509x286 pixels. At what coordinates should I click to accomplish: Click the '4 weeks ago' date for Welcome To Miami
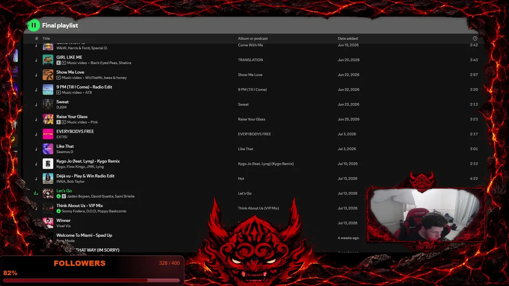coord(348,238)
